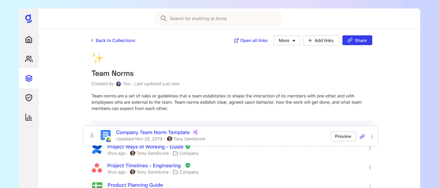Select the Teams icon in the sidebar
Screen dimensions: 439x188
click(x=29, y=59)
